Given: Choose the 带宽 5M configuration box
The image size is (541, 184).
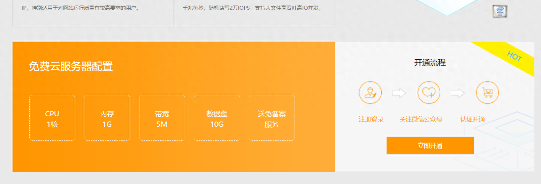Looking at the screenshot, I should pos(162,118).
